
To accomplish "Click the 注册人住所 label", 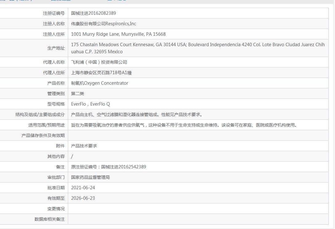I will pyautogui.click(x=54, y=34).
